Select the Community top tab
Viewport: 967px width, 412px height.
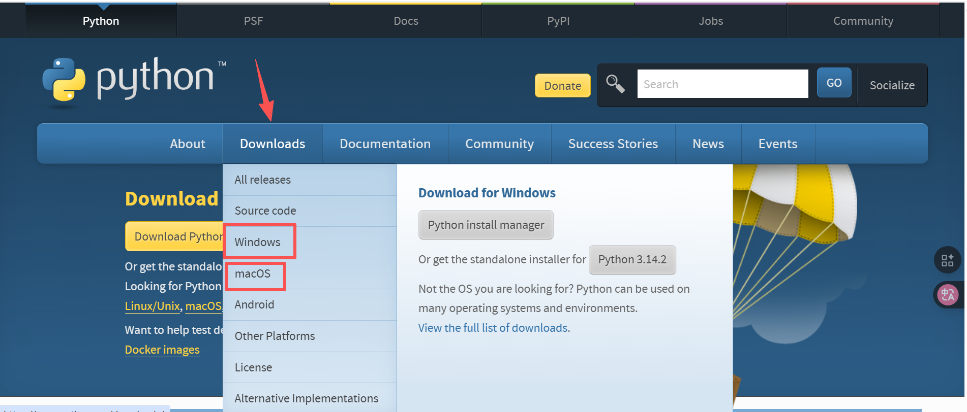(x=863, y=21)
